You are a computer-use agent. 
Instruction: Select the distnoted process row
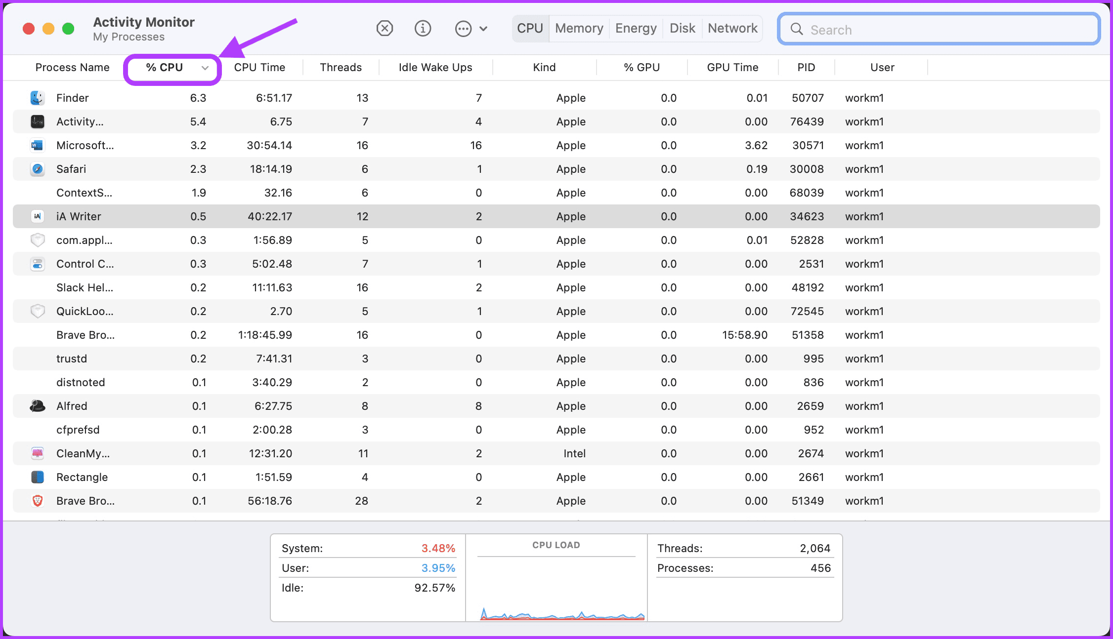tap(556, 382)
